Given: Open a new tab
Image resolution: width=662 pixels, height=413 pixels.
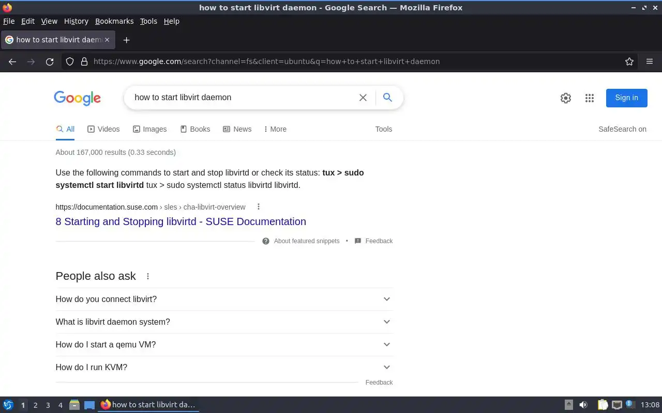Looking at the screenshot, I should (x=126, y=40).
